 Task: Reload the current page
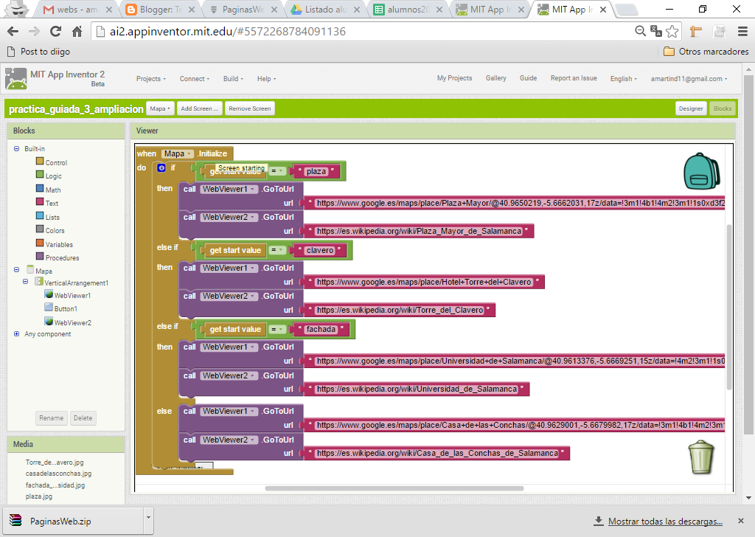coord(55,31)
